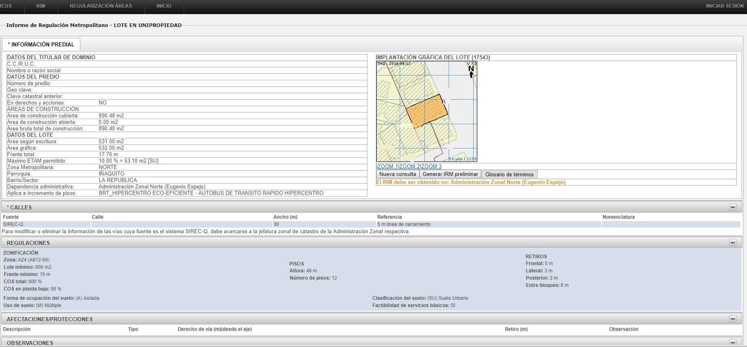Click the highlighted orange lot on map
This screenshot has height=347, width=747.
[x=426, y=112]
